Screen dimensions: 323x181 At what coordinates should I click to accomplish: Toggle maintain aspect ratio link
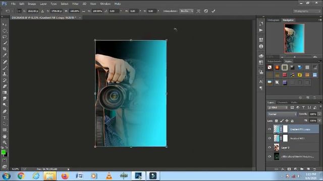pos(83,11)
